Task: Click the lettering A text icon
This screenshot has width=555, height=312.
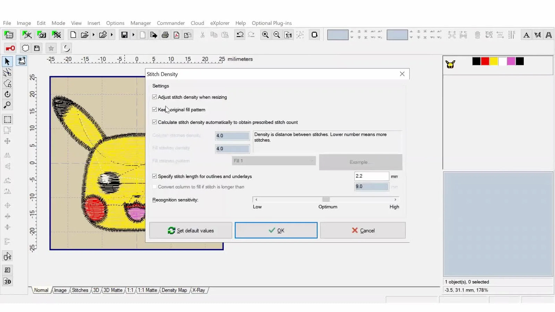Action: pyautogui.click(x=526, y=35)
